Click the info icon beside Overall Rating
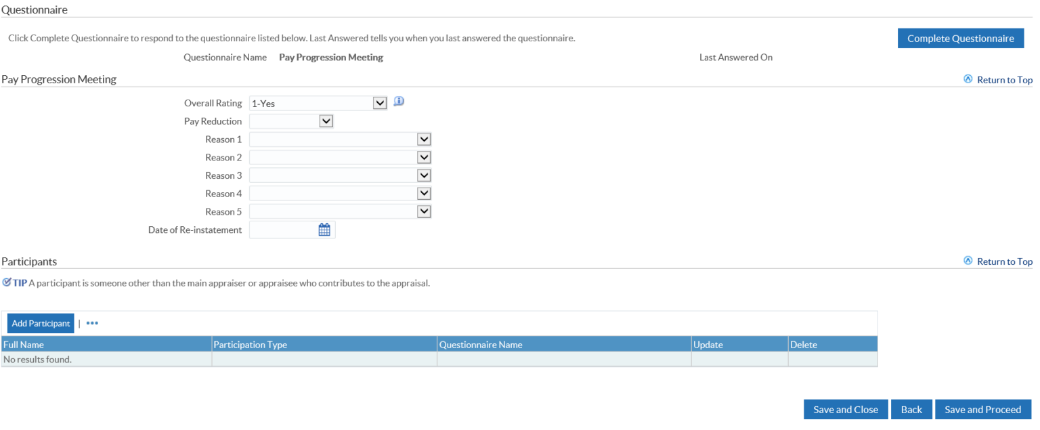Viewport: 1040px width, 430px height. tap(399, 102)
